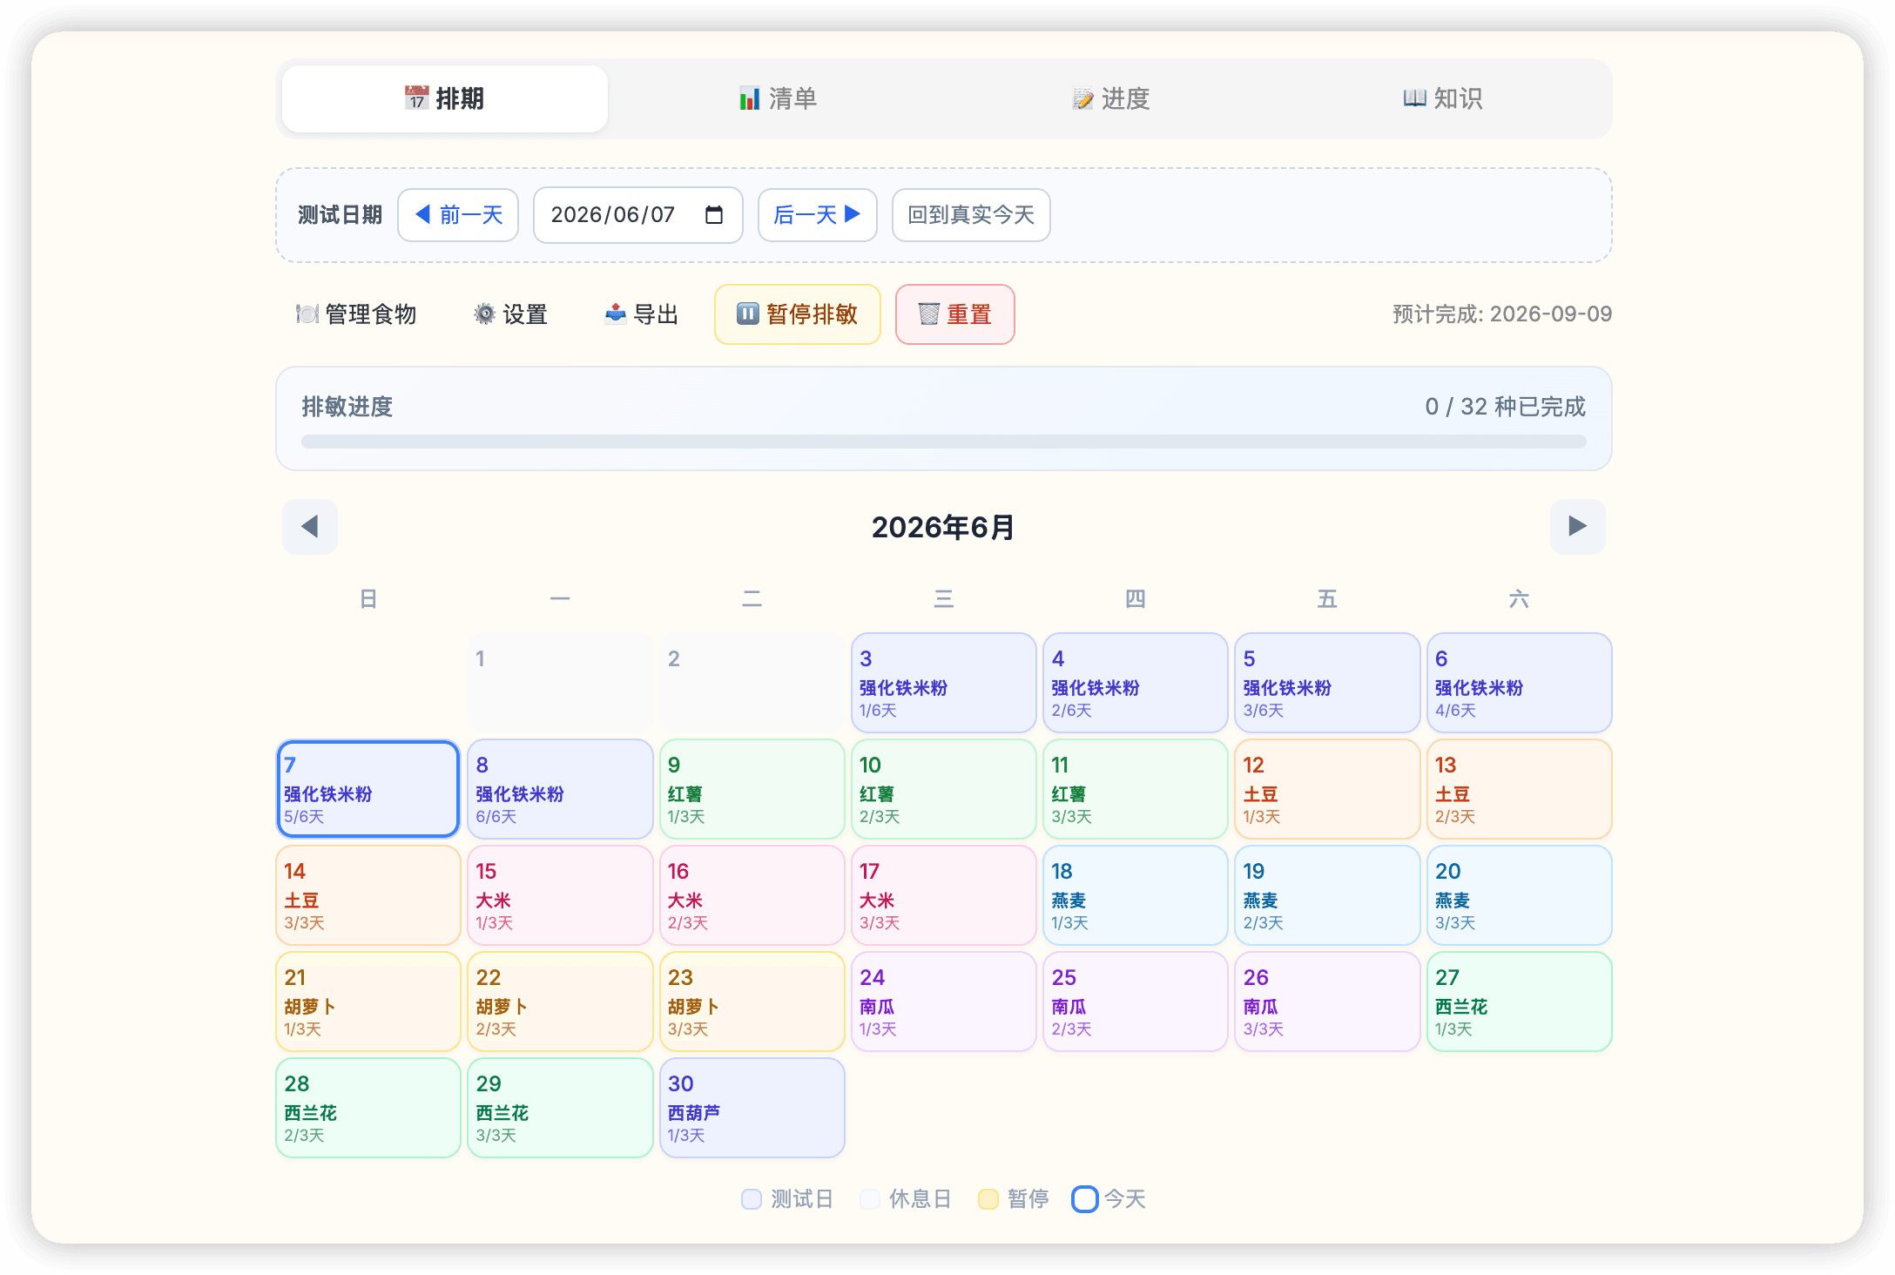Click the 暂停排敏 pause button
The height and width of the screenshot is (1275, 1895).
point(798,314)
